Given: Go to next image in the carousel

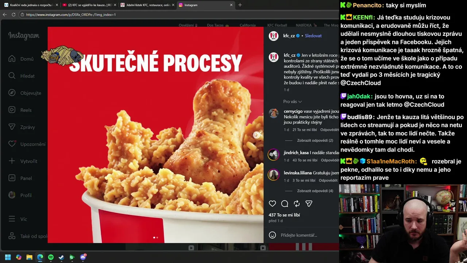Looking at the screenshot, I should [x=256, y=135].
